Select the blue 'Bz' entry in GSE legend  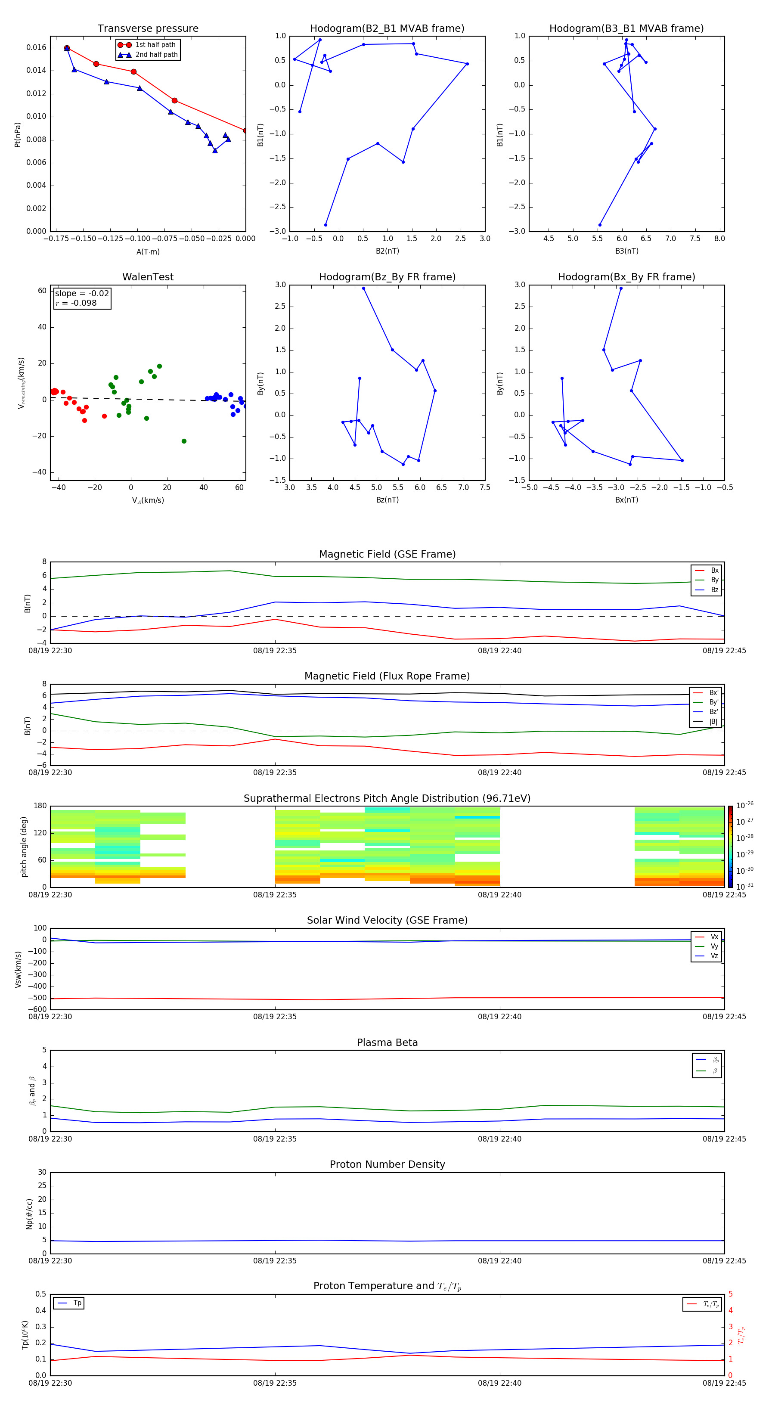pyautogui.click(x=707, y=589)
